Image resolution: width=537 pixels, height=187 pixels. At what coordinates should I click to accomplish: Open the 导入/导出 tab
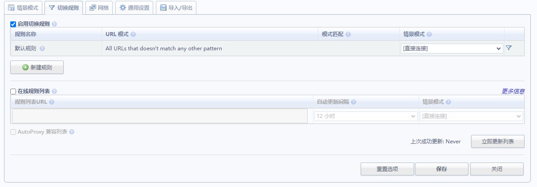[x=176, y=8]
